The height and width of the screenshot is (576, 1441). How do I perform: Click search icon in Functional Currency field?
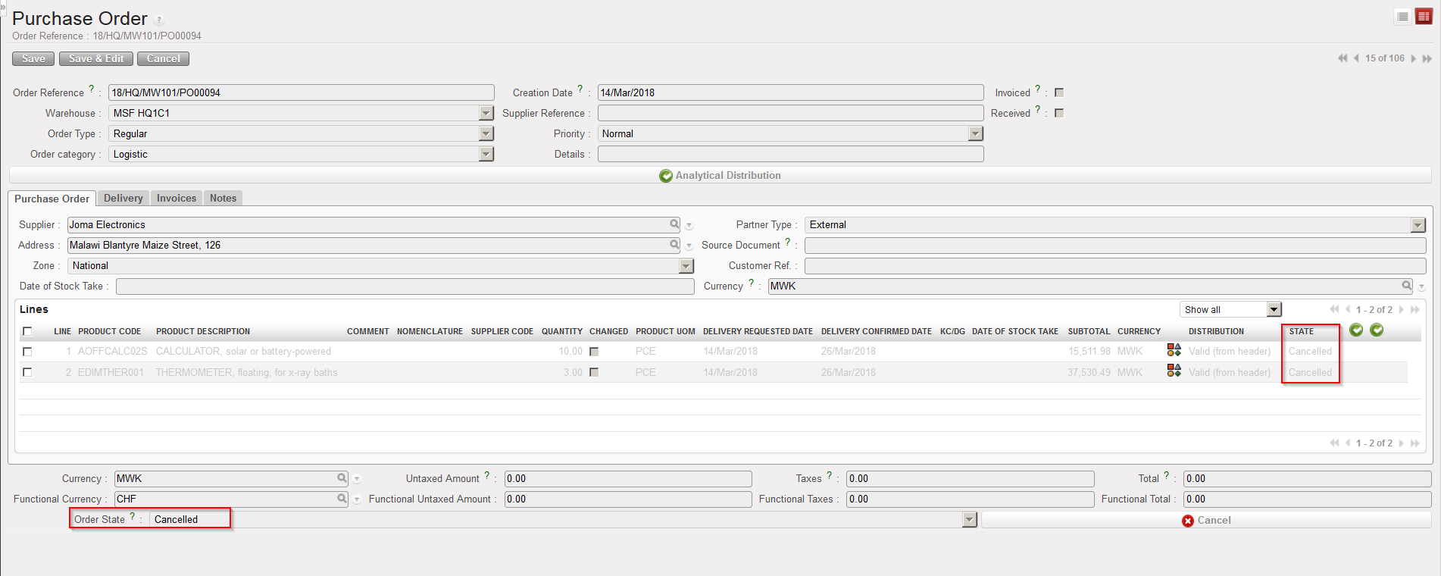coord(342,499)
